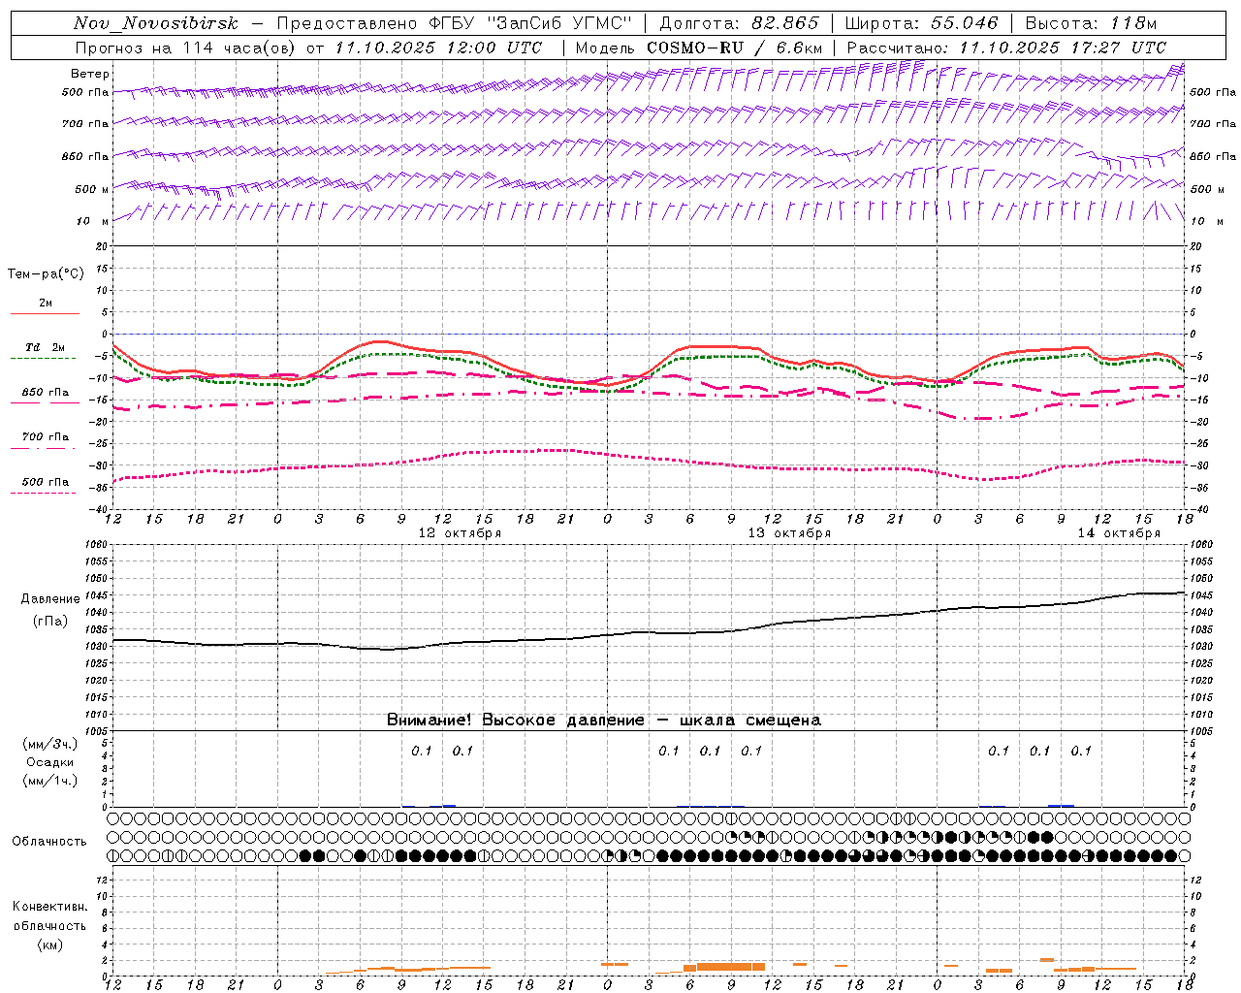The width and height of the screenshot is (1241, 993).
Task: Click the 'Облачность' cloud cover label
Action: (x=49, y=842)
